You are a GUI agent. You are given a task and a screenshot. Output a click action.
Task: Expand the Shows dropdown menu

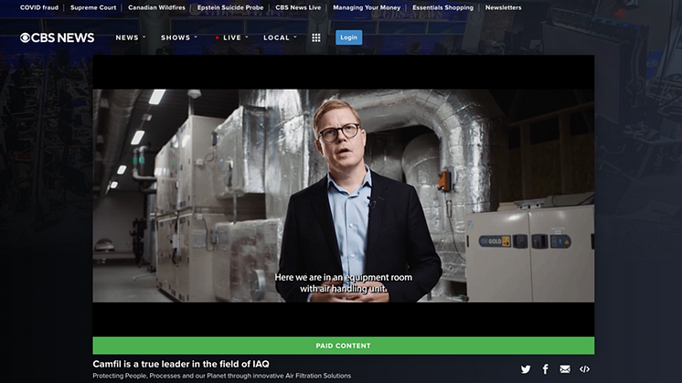click(178, 37)
